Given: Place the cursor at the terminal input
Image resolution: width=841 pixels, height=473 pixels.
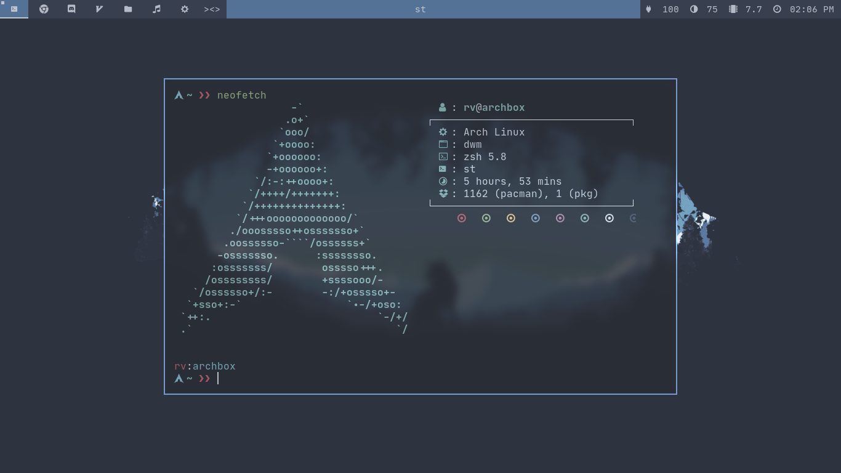Looking at the screenshot, I should point(218,378).
